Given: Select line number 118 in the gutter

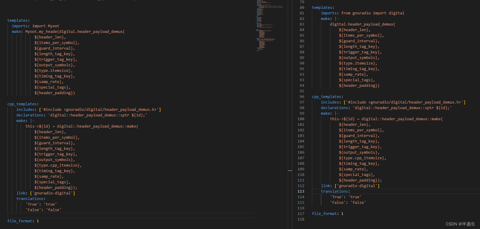Looking at the screenshot, I should 301,219.
